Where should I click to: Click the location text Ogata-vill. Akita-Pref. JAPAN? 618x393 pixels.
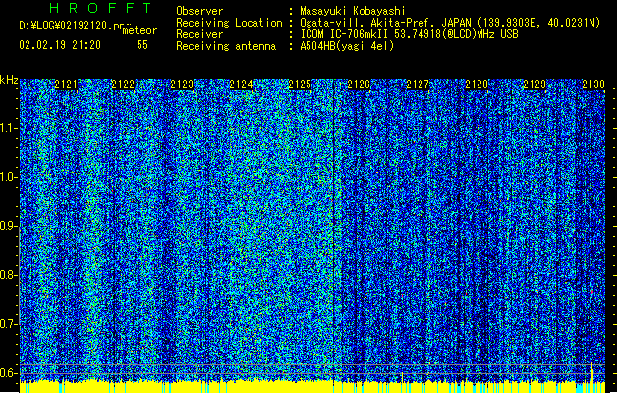[385, 23]
